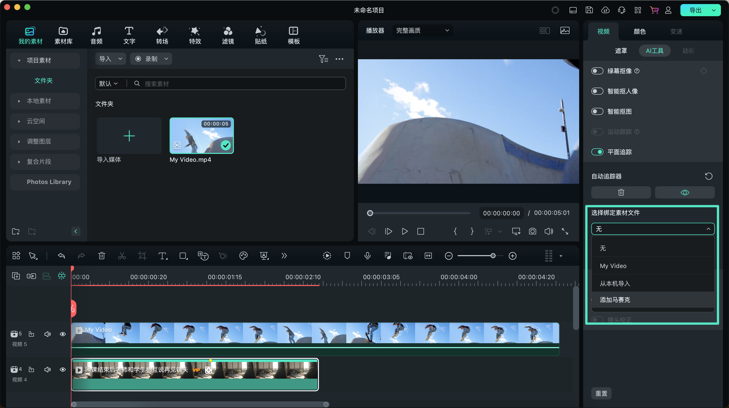The height and width of the screenshot is (408, 729).
Task: Expand the 调整图层 tree item
Action: coord(19,141)
